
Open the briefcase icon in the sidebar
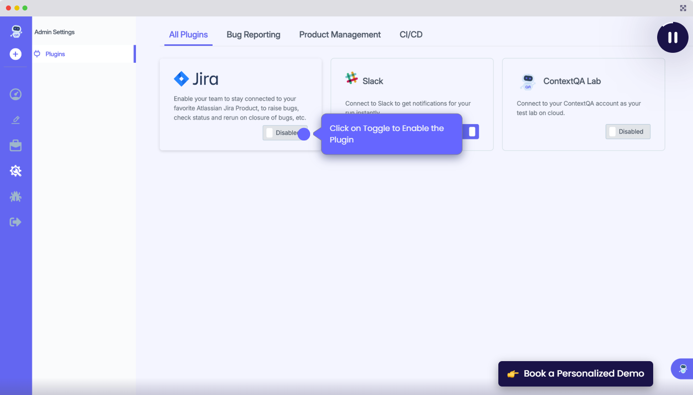[16, 145]
